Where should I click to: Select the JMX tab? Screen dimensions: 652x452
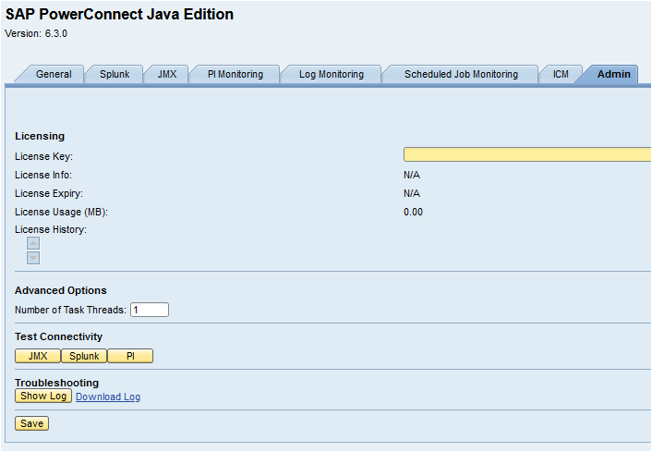tap(167, 74)
